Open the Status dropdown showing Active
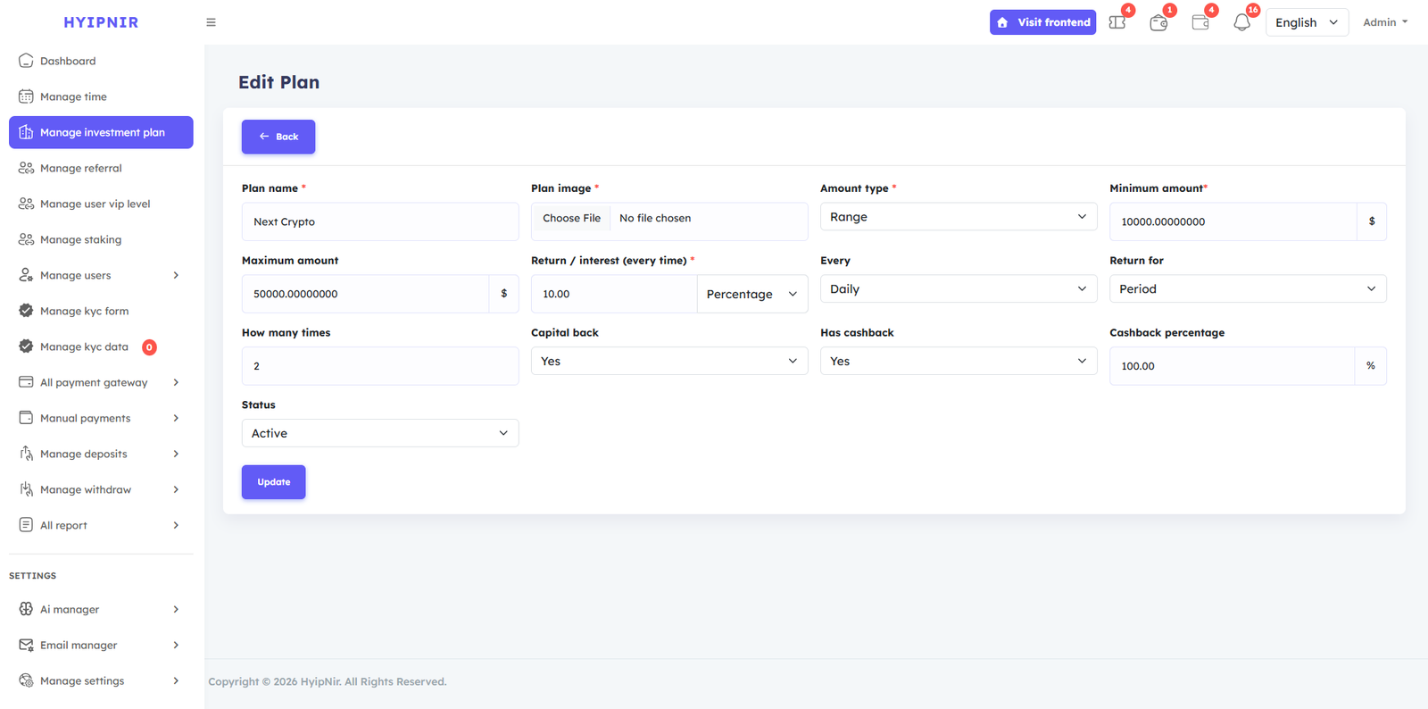The width and height of the screenshot is (1428, 709). pos(379,433)
